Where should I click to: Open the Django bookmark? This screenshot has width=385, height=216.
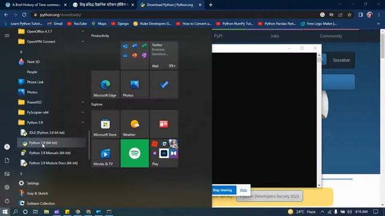[x=120, y=24]
